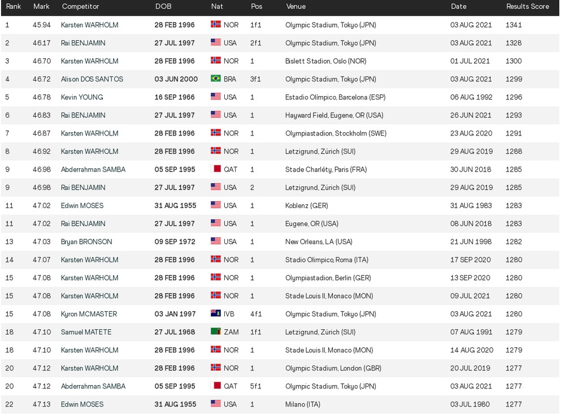The height and width of the screenshot is (415, 565).
Task: Open Kyron MCMASTER's profile link
Action: point(89,314)
